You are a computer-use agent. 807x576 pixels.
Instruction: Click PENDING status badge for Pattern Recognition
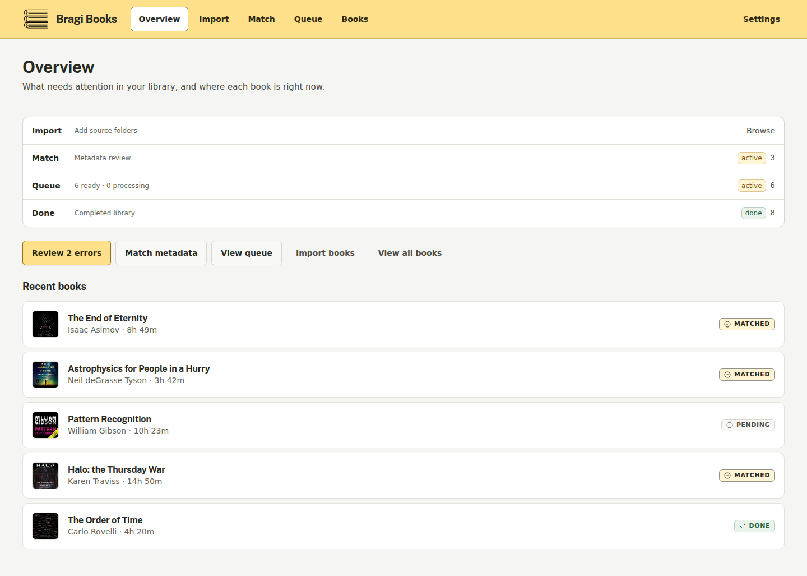[x=748, y=425]
